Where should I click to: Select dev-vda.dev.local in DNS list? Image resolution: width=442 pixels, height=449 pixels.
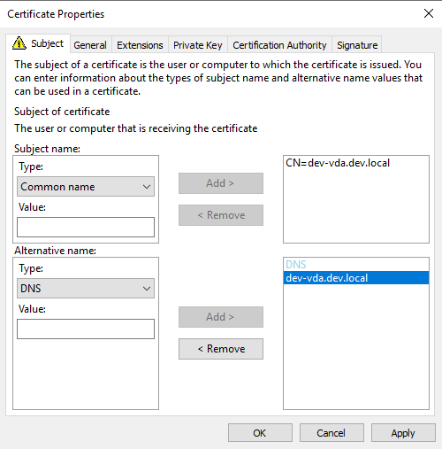356,278
